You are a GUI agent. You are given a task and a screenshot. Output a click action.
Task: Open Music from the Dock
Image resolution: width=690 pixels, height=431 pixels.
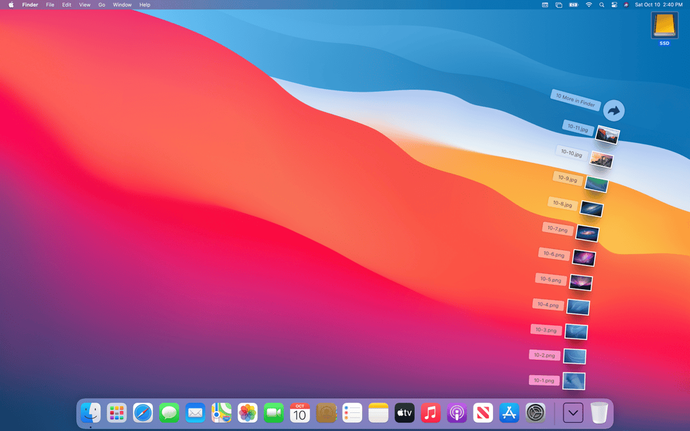click(431, 413)
